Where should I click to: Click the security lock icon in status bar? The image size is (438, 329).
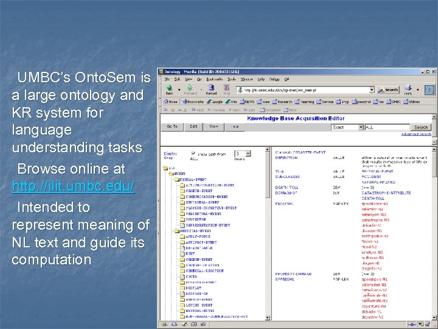pyautogui.click(x=427, y=325)
